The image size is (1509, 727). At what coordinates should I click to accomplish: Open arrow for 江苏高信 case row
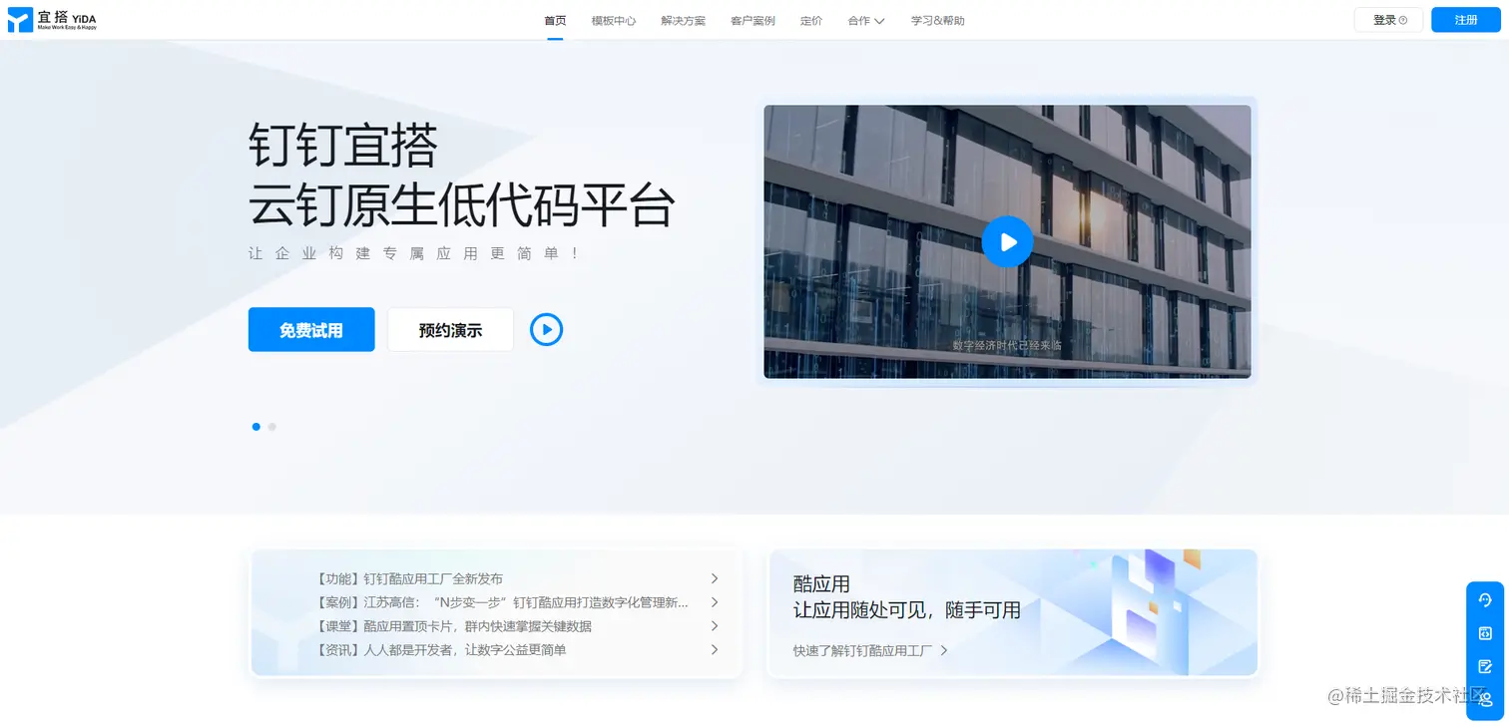point(715,602)
